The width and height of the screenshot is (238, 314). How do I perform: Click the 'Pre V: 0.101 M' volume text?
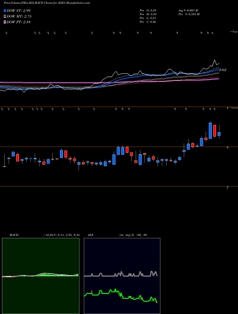(x=189, y=14)
